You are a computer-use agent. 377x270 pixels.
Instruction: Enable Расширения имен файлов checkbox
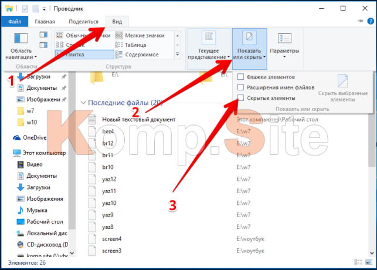pos(240,87)
